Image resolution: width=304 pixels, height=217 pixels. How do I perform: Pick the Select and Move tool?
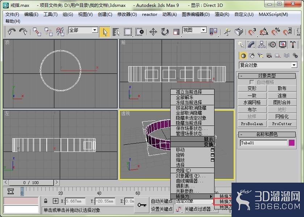coord(153,32)
